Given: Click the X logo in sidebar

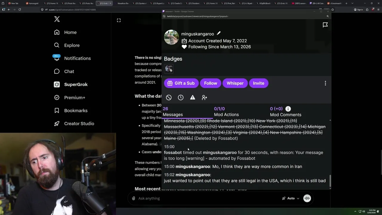Looking at the screenshot, I should (x=57, y=19).
